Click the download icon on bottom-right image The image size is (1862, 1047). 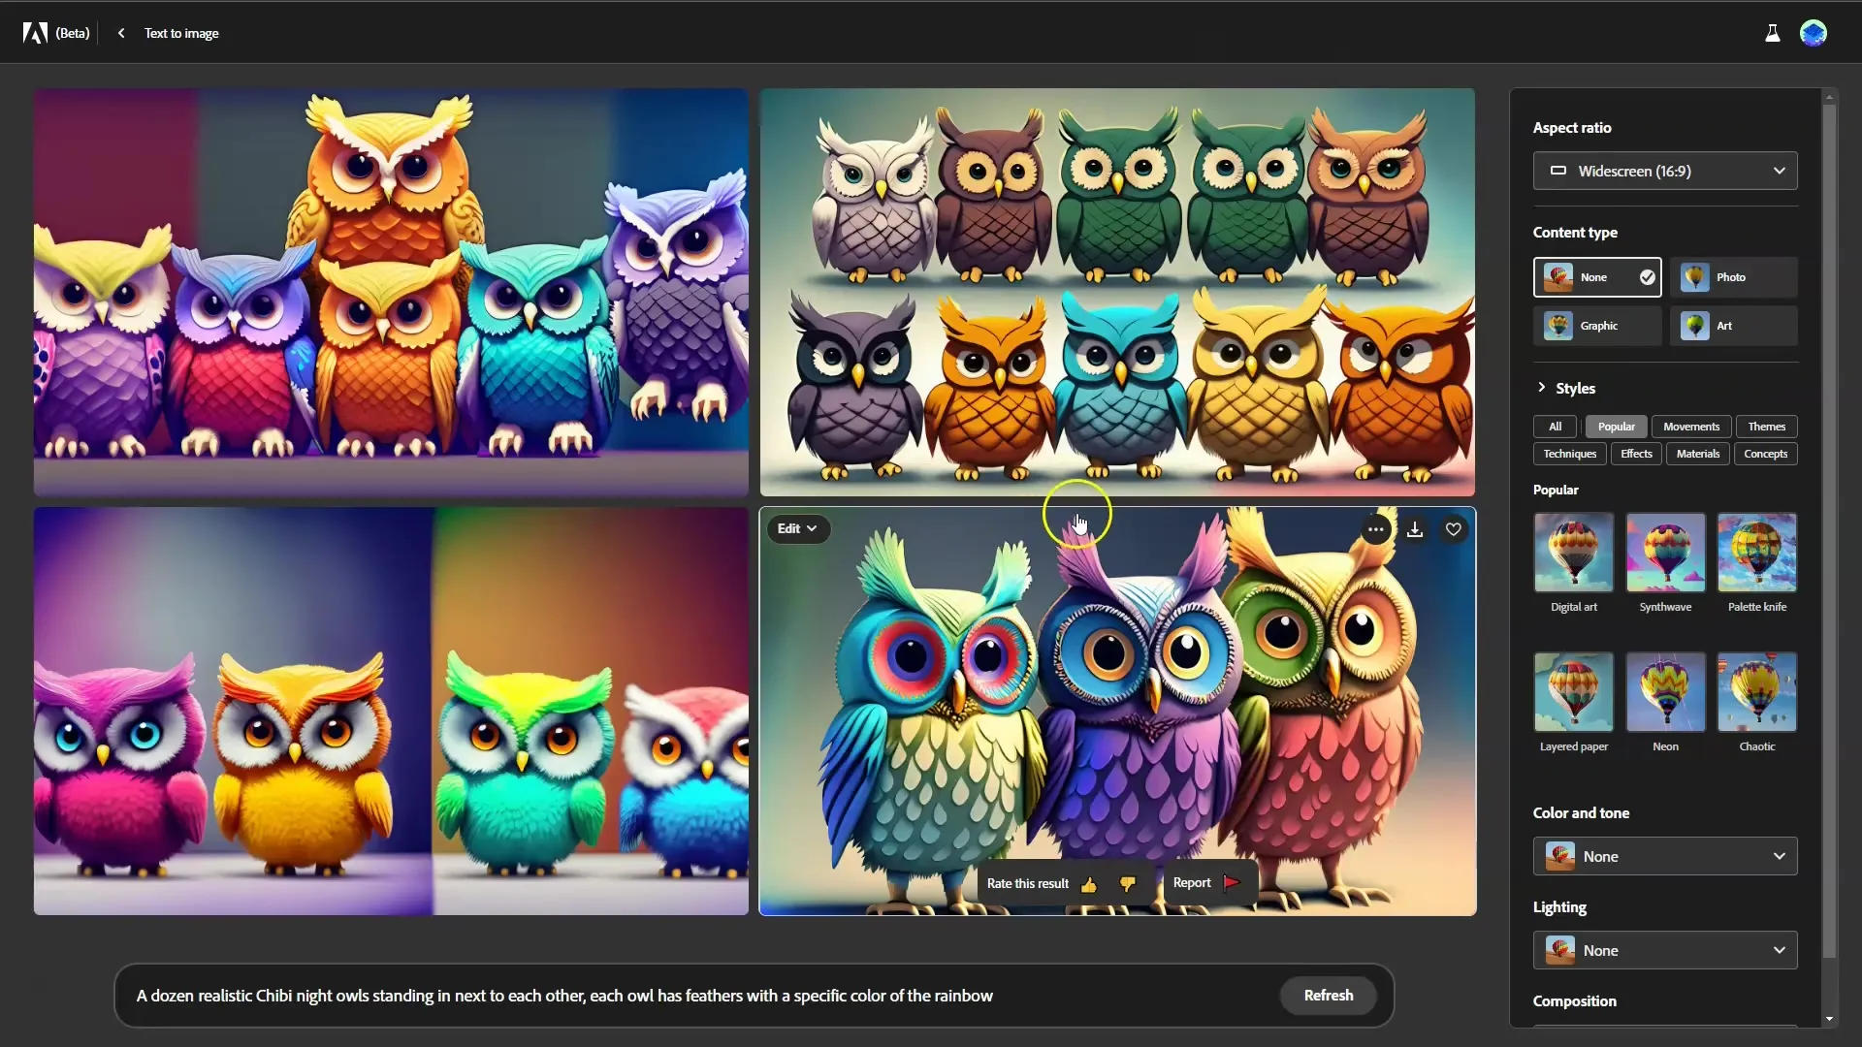point(1414,528)
